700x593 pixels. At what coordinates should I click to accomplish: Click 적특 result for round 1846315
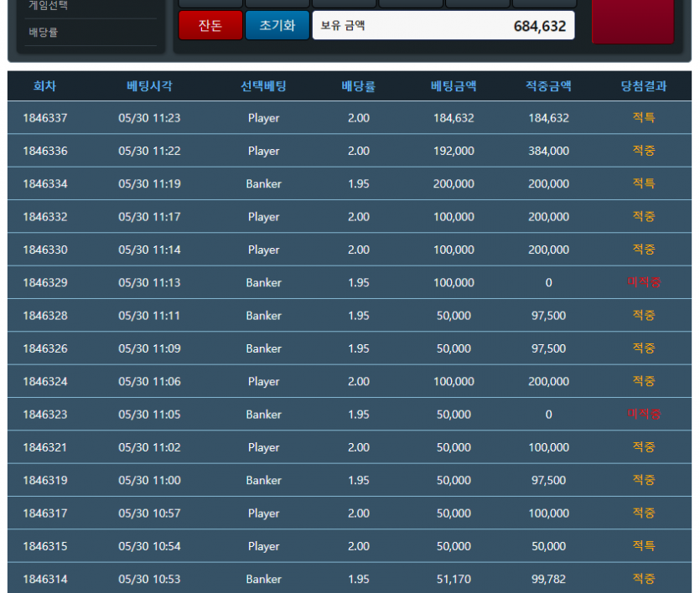click(x=644, y=546)
